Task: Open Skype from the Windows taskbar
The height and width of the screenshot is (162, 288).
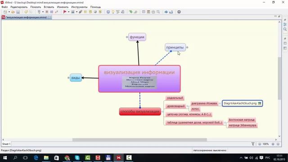Action: click(77, 157)
